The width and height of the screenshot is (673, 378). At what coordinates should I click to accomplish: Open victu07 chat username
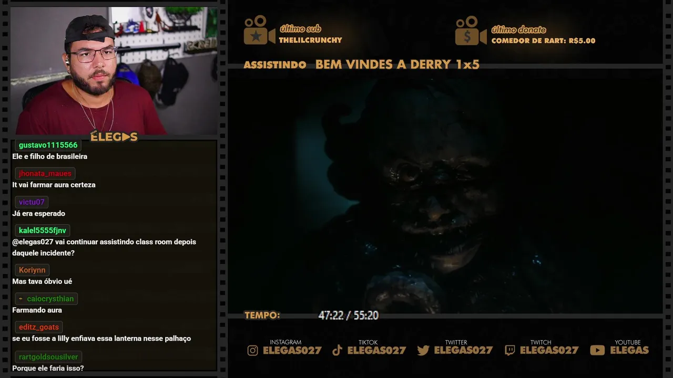32,202
